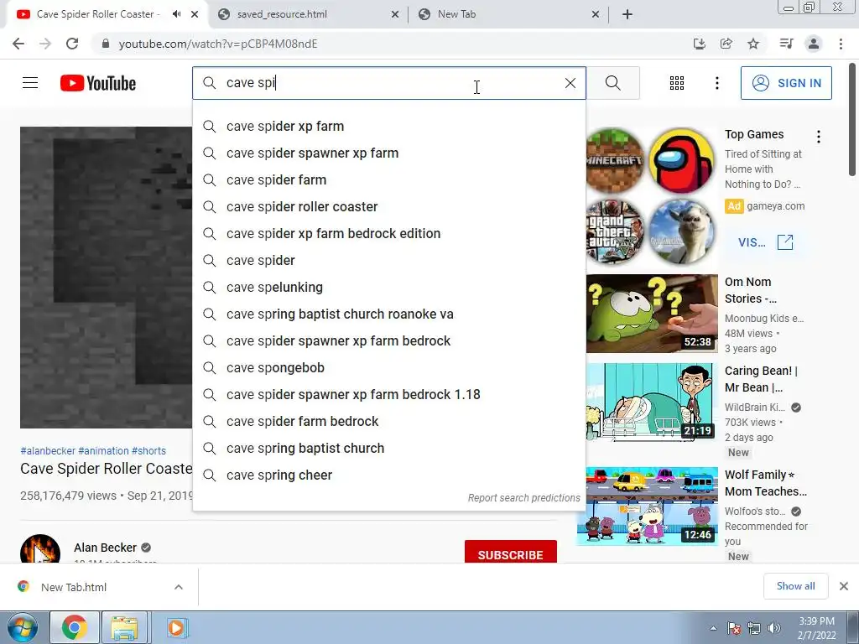The height and width of the screenshot is (644, 859).
Task: Choose suggestion 'cave spider roller coaster'
Action: coord(389,207)
